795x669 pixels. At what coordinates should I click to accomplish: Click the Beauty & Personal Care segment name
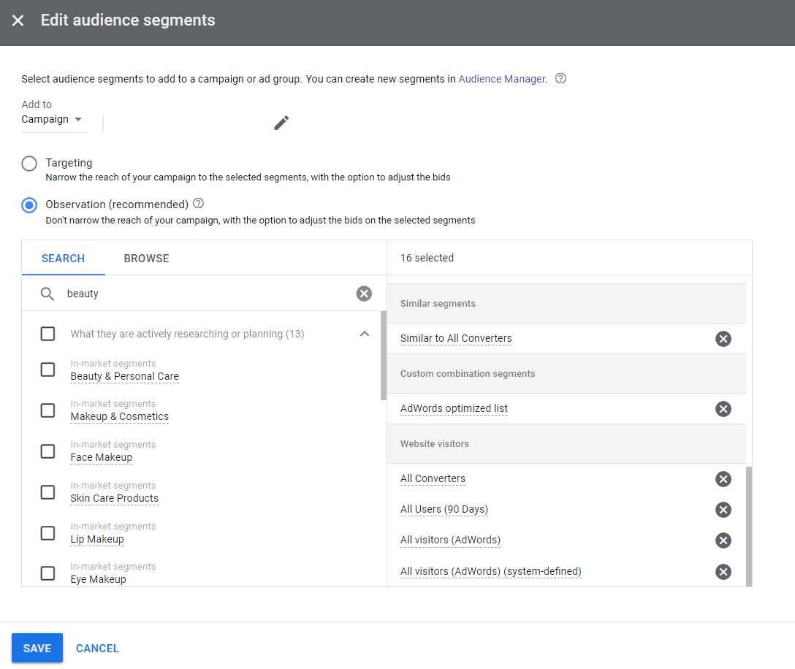(125, 377)
